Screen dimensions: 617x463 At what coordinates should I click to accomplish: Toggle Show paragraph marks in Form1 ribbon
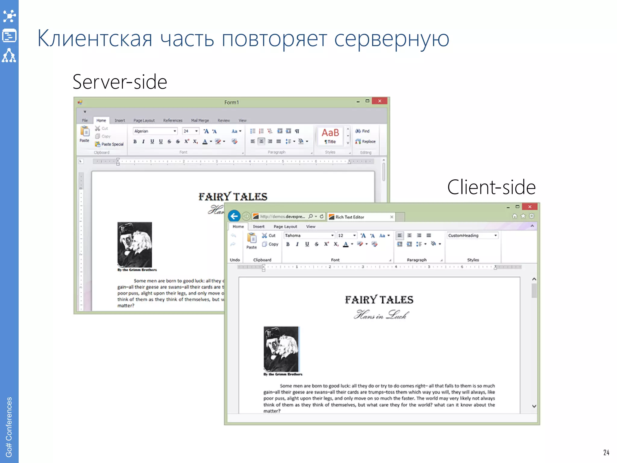tap(297, 131)
